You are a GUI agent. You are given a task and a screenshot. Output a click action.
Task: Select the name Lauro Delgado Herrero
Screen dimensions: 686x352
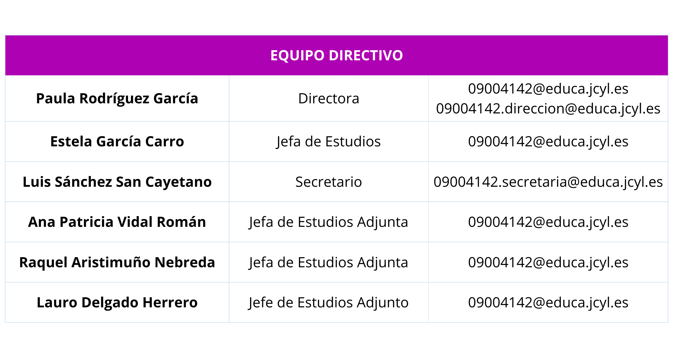[x=117, y=302]
